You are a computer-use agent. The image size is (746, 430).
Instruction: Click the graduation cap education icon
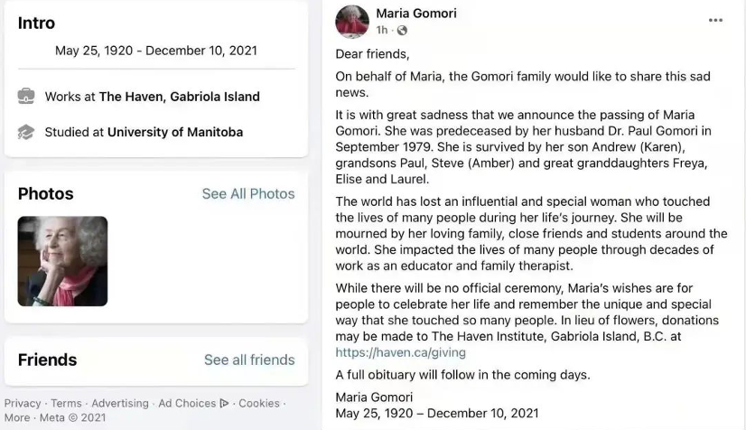tap(26, 132)
